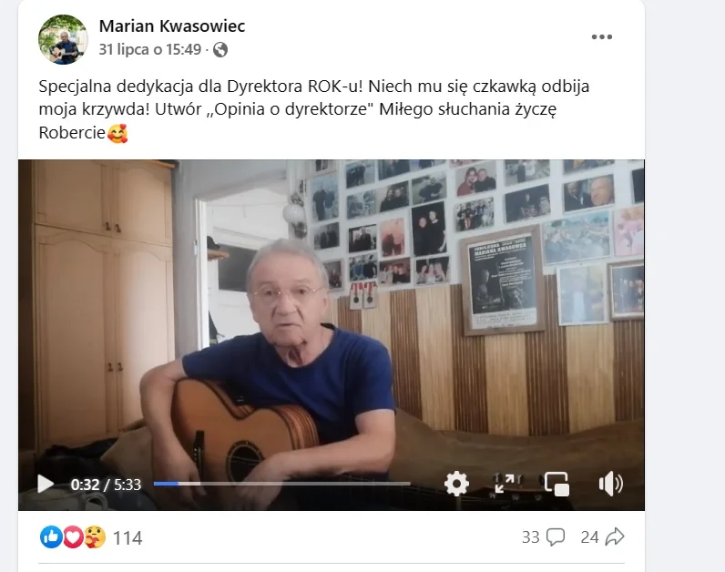
Task: Open Marian Kwasowiec profile name link
Action: pyautogui.click(x=172, y=26)
